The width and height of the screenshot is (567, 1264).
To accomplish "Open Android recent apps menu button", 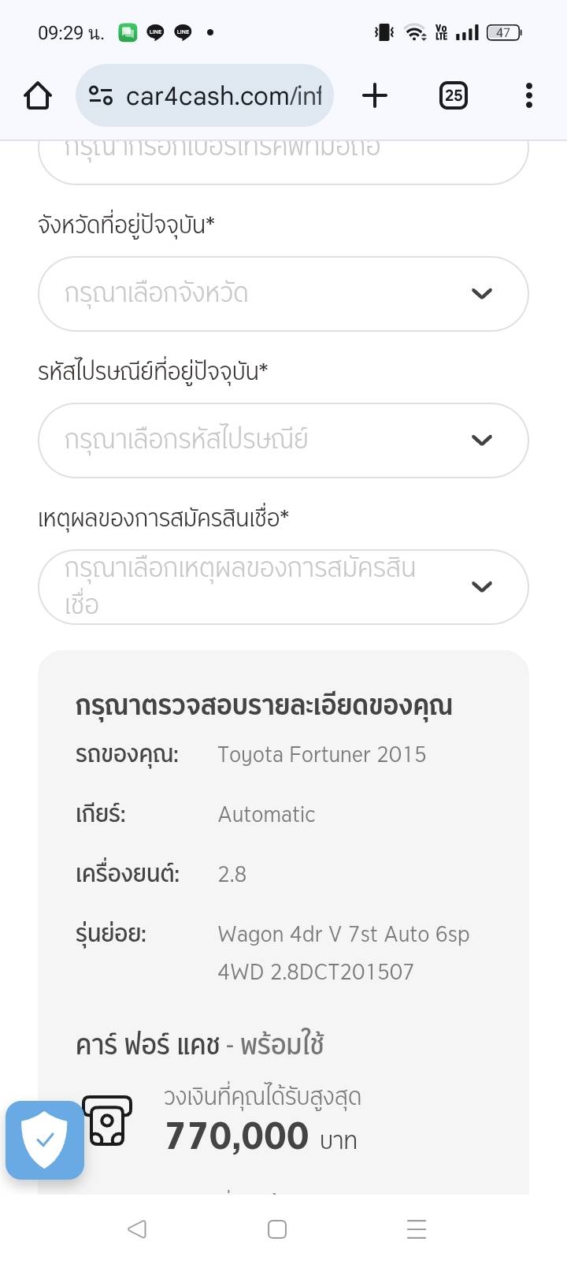I will coord(416,1229).
